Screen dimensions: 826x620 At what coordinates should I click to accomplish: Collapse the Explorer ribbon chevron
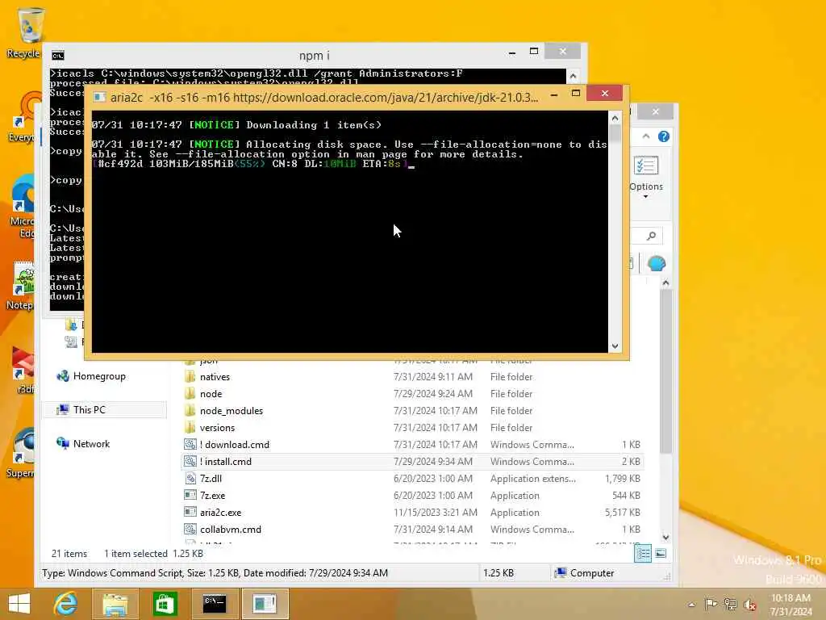pos(646,136)
